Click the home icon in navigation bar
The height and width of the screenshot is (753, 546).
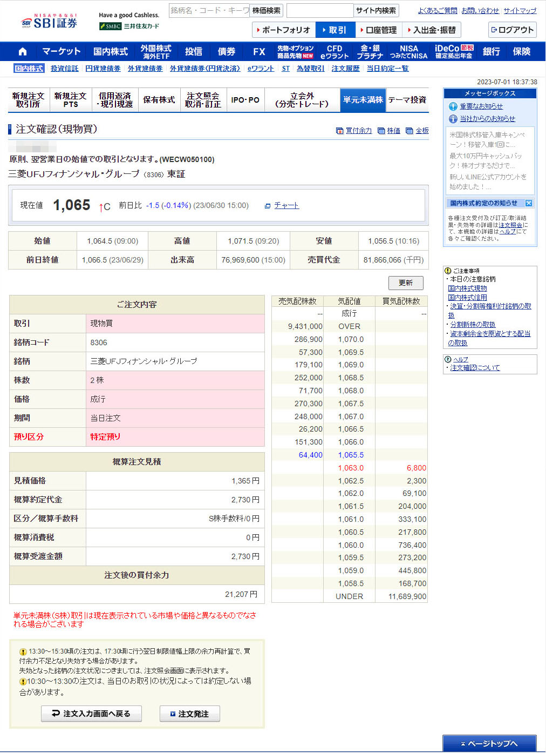pos(23,52)
